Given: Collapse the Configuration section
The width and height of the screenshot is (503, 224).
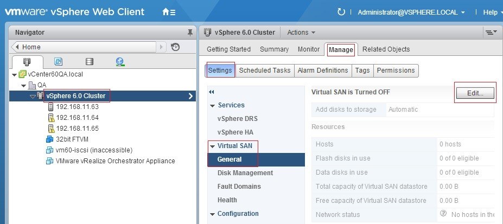Looking at the screenshot, I should pos(212,214).
